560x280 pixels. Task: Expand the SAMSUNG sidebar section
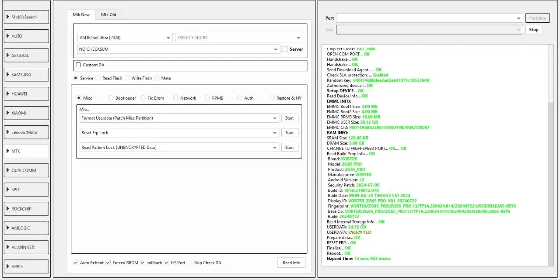coord(26,75)
